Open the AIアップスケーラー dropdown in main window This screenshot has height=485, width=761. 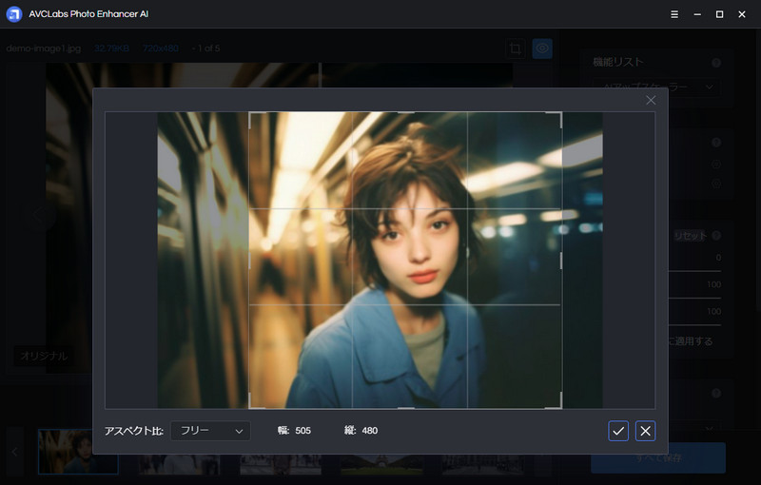pos(656,87)
